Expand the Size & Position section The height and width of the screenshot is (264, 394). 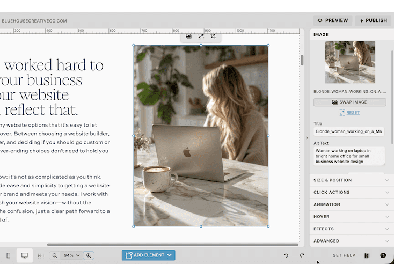[352, 180]
